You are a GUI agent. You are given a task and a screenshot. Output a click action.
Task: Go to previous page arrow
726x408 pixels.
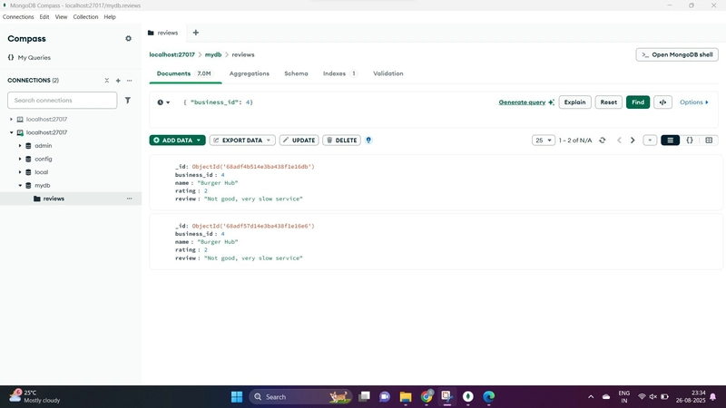(x=619, y=141)
